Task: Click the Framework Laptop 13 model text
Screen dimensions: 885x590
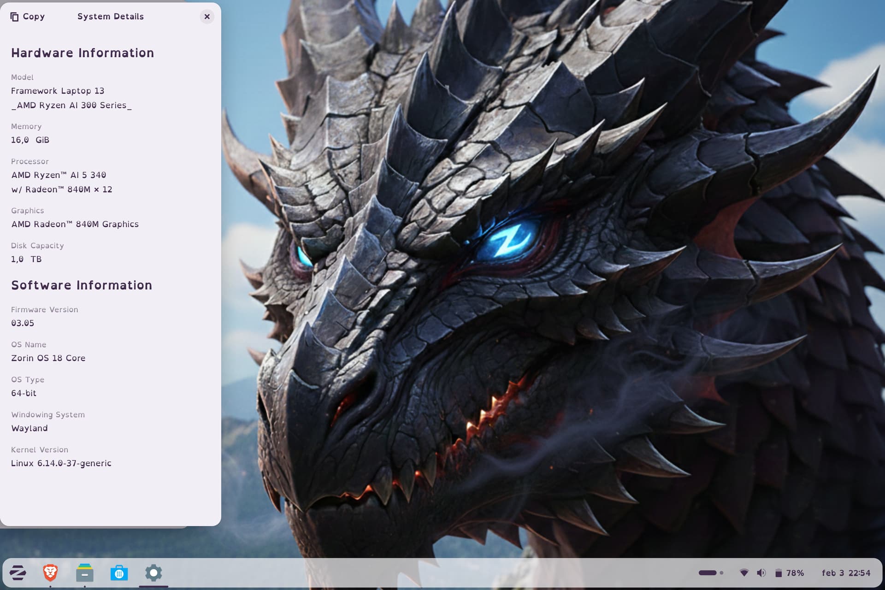Action: point(58,91)
